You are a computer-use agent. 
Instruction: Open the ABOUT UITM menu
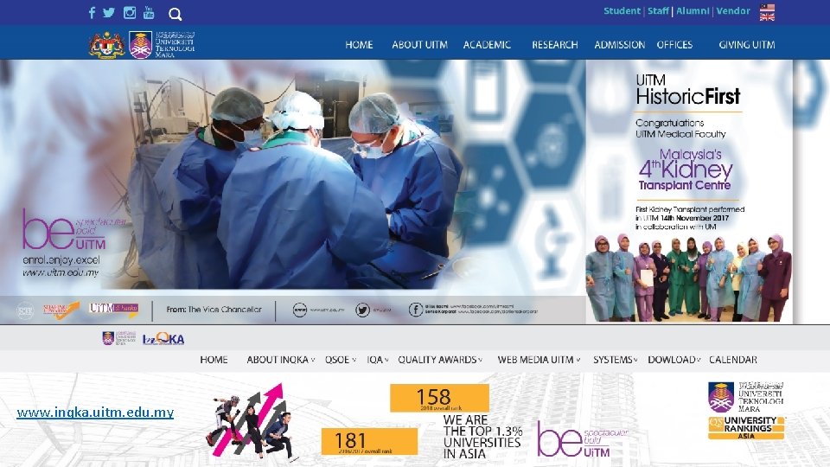[420, 45]
